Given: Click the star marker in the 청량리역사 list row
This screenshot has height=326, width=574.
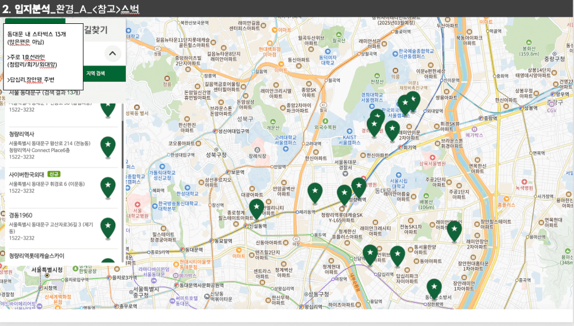Looking at the screenshot, I should 108,147.
